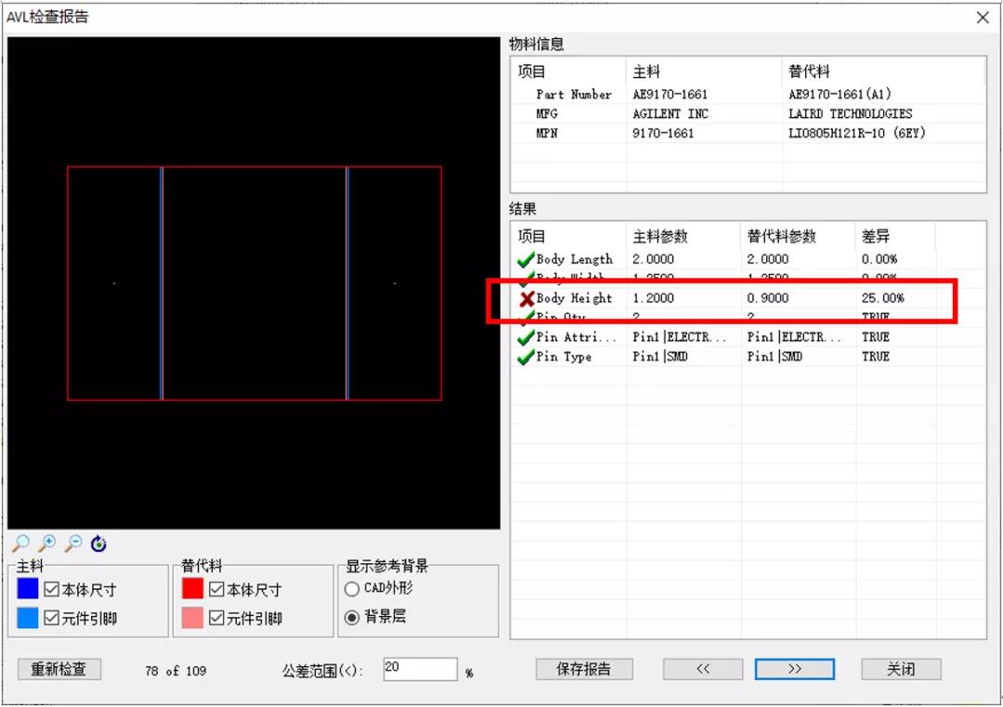
Task: Toggle 替代料 本体尺寸 checkbox
Action: point(216,589)
